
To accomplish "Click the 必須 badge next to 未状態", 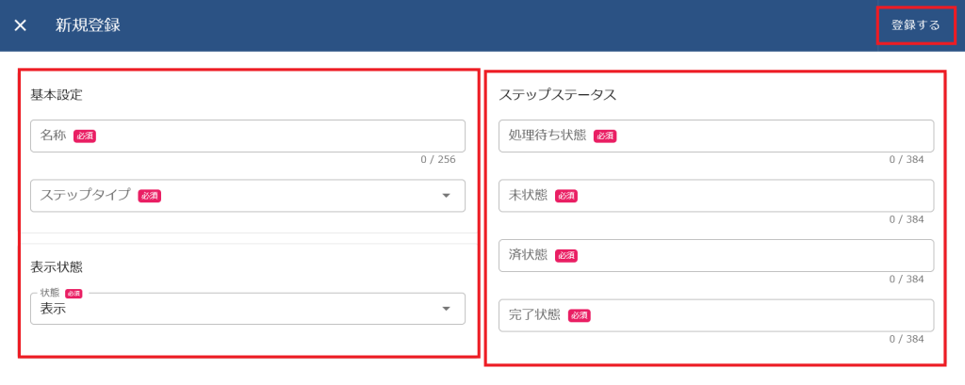I will (x=565, y=196).
